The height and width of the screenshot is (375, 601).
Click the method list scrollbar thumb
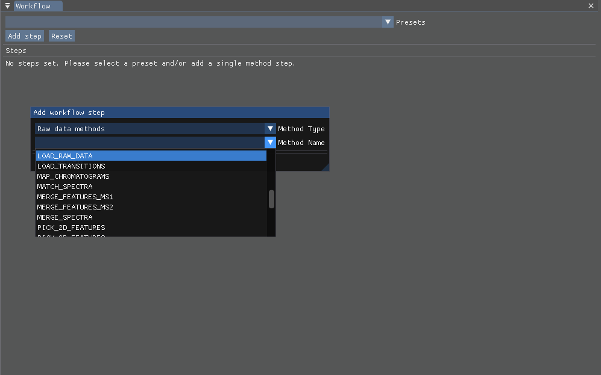[271, 199]
